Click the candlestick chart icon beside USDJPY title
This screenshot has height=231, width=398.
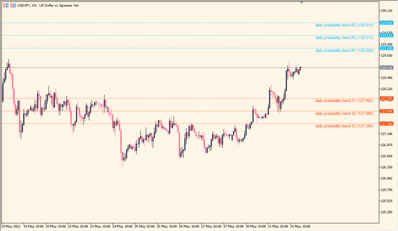[x=14, y=5]
